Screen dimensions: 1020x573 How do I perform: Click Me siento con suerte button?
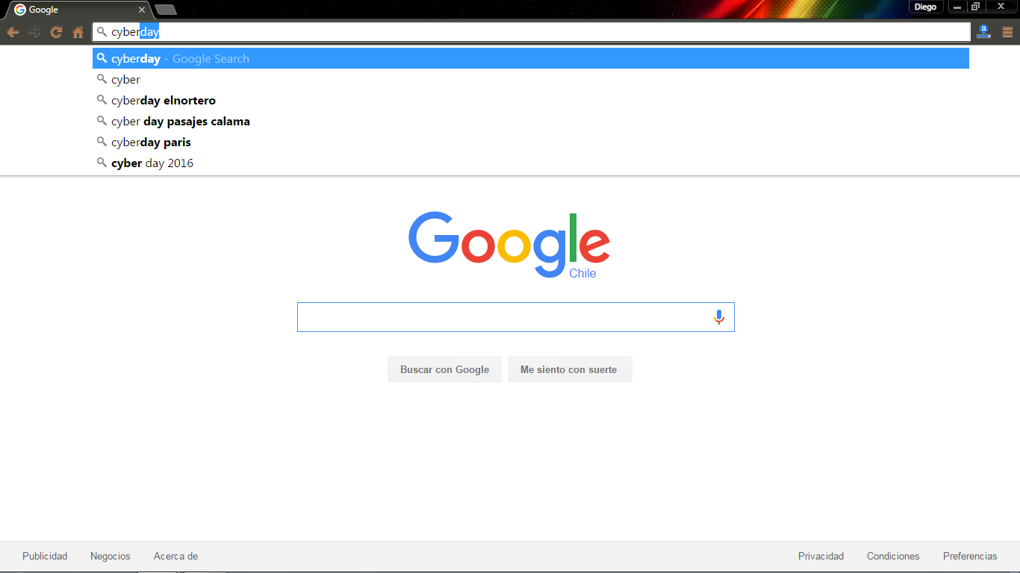click(x=570, y=369)
